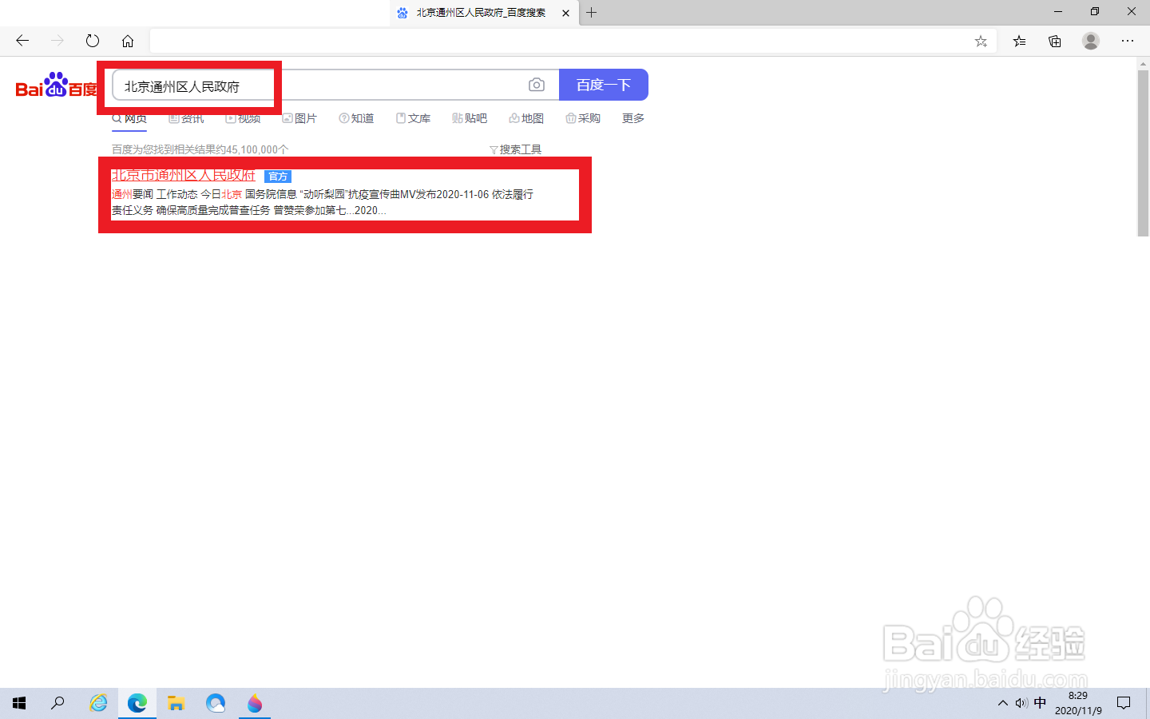
Task: Launch Internet Explorer from taskbar
Action: [98, 703]
